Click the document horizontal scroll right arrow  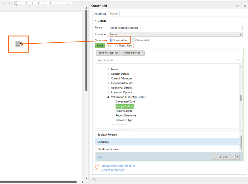[82, 182]
